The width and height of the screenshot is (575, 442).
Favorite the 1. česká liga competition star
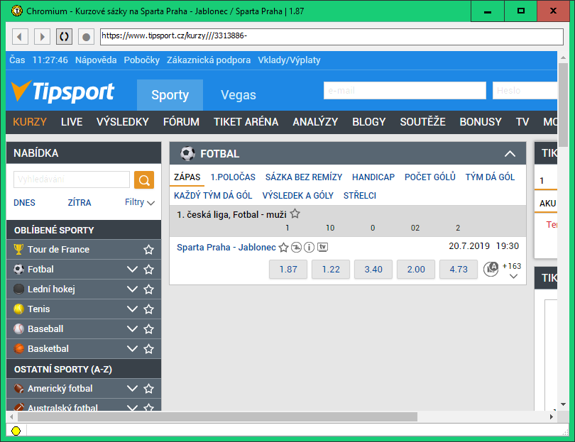click(x=295, y=214)
